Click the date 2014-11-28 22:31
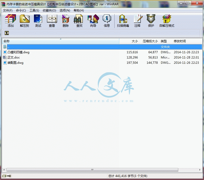The height and width of the screenshot is (180, 204). point(186,57)
